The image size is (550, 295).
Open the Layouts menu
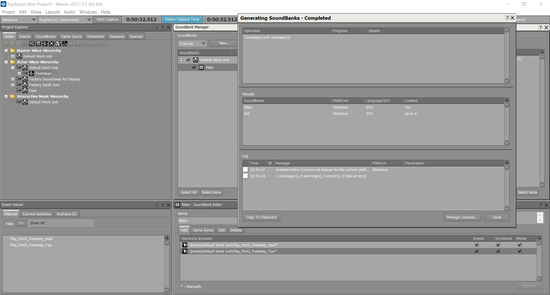click(53, 12)
